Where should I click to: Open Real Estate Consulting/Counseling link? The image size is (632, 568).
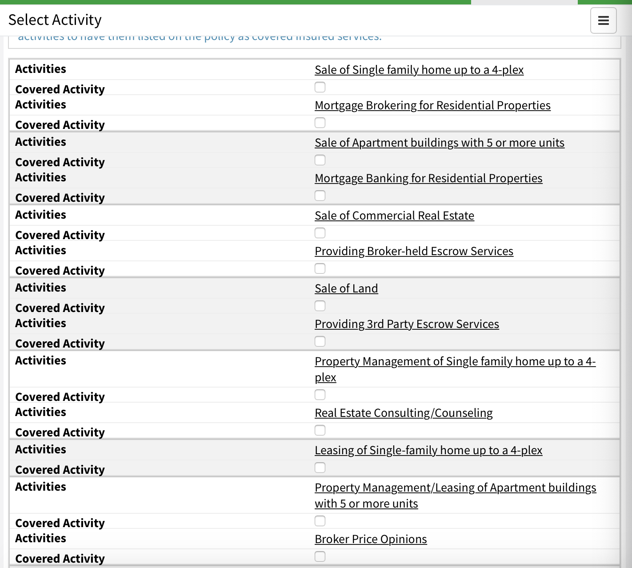404,413
